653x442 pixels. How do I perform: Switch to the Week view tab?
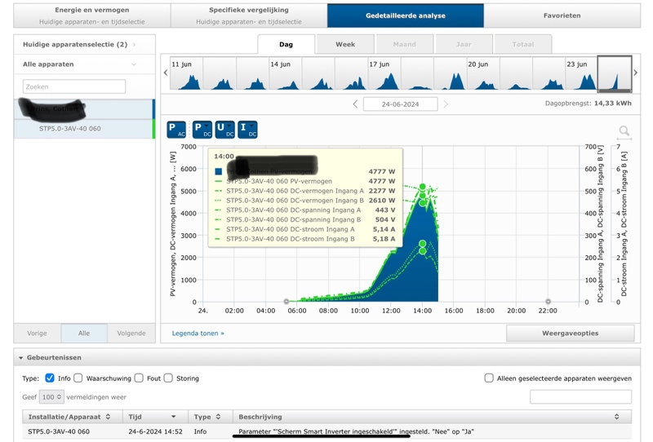(345, 44)
